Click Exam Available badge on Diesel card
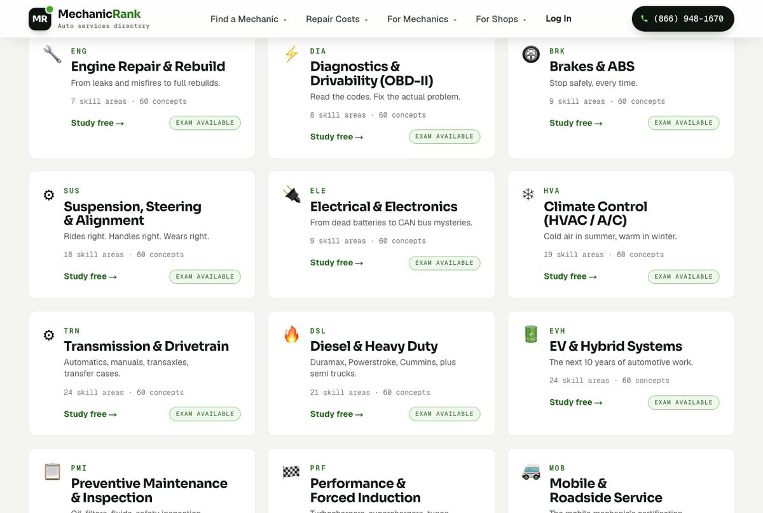This screenshot has width=763, height=513. tap(444, 414)
